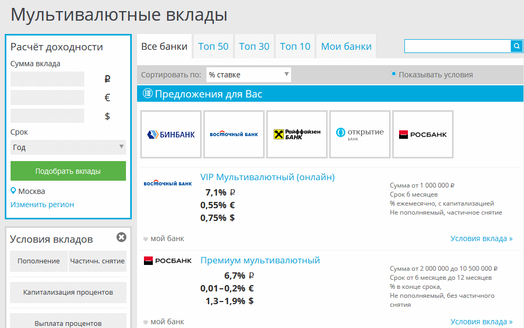
Task: Switch to the Топ 50 tab
Action: (213, 47)
